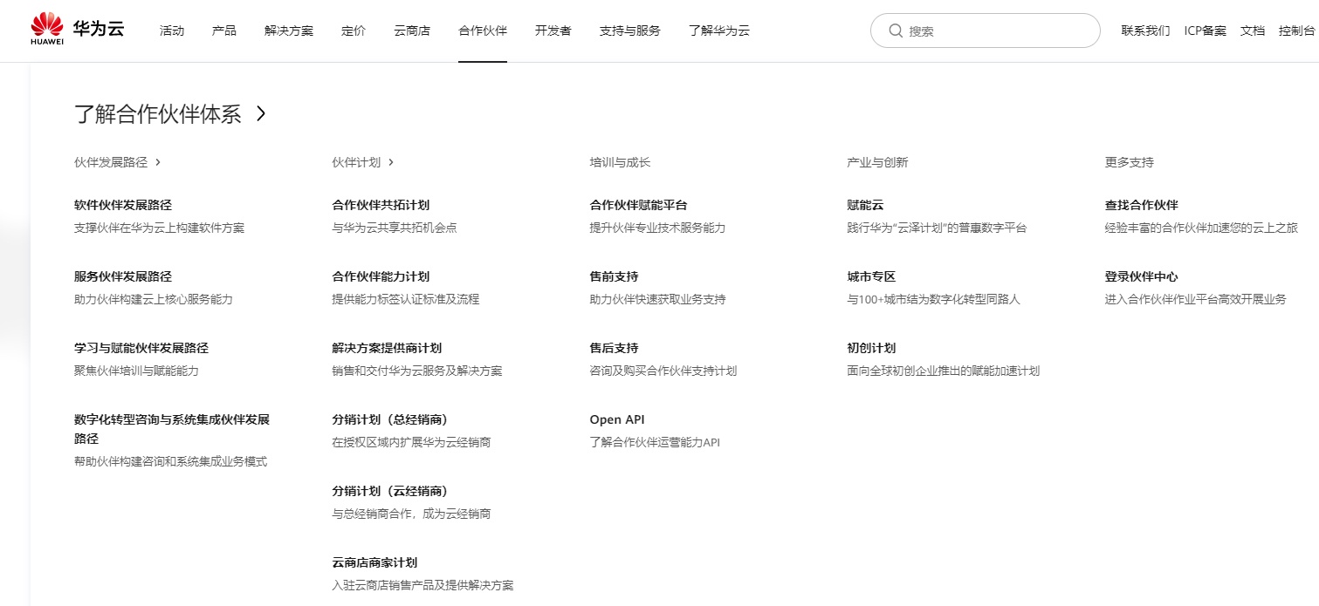Expand 了解合作伙伴体系 chevron arrow
Image resolution: width=1319 pixels, height=606 pixels.
pyautogui.click(x=260, y=113)
